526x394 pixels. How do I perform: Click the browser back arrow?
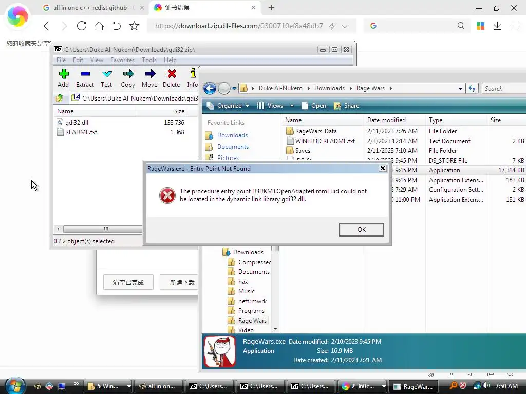46,26
